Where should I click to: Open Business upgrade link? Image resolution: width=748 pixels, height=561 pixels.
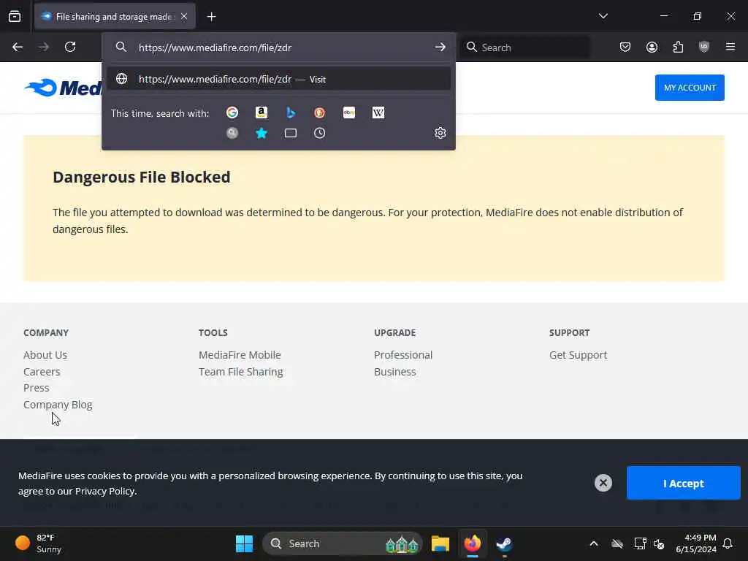[395, 372]
